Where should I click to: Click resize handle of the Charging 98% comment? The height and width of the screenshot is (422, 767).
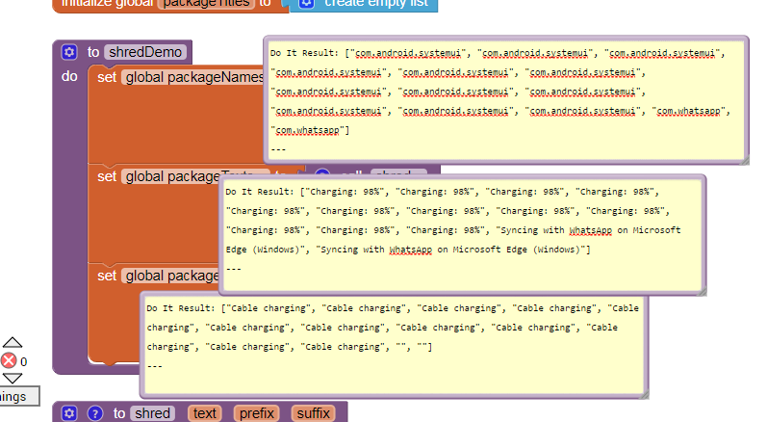701,289
